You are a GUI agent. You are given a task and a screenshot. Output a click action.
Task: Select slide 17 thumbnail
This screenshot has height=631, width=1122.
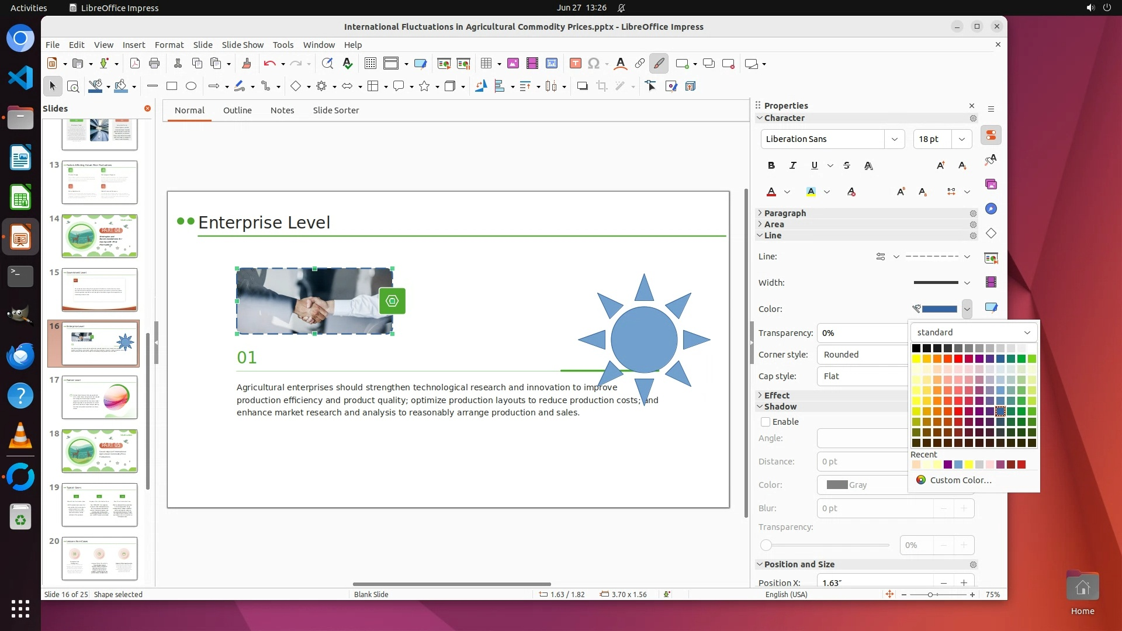99,397
